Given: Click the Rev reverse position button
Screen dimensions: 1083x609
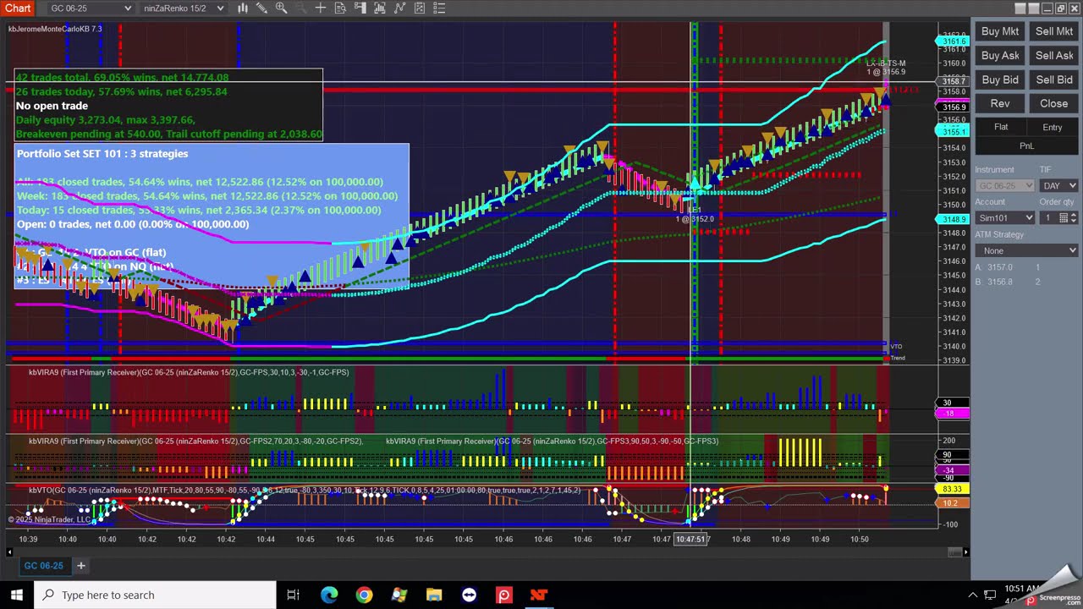Looking at the screenshot, I should pyautogui.click(x=1000, y=103).
